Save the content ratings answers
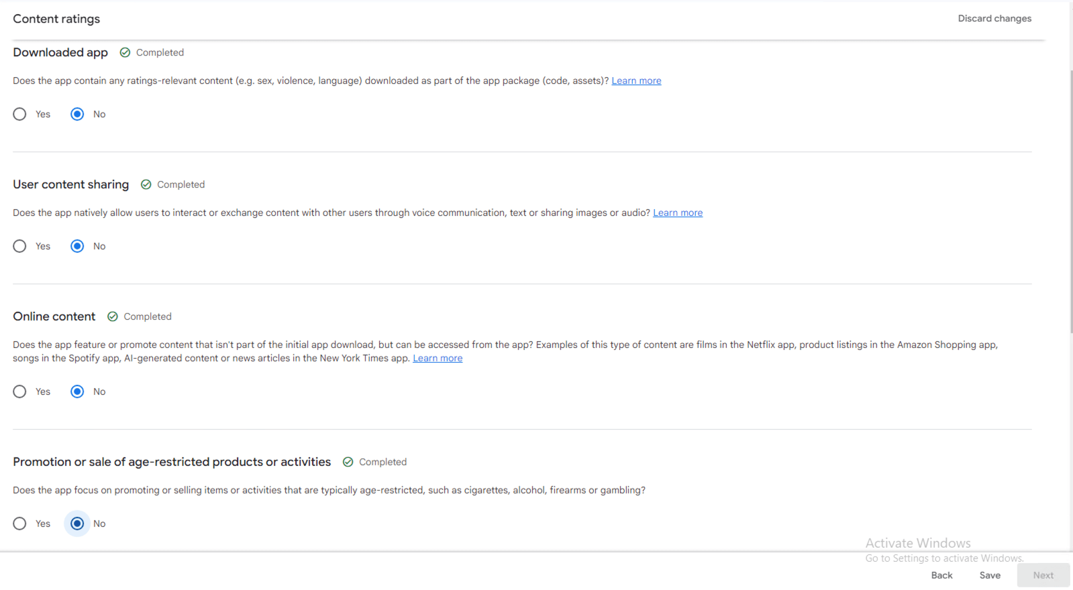Image resolution: width=1073 pixels, height=590 pixels. point(990,575)
